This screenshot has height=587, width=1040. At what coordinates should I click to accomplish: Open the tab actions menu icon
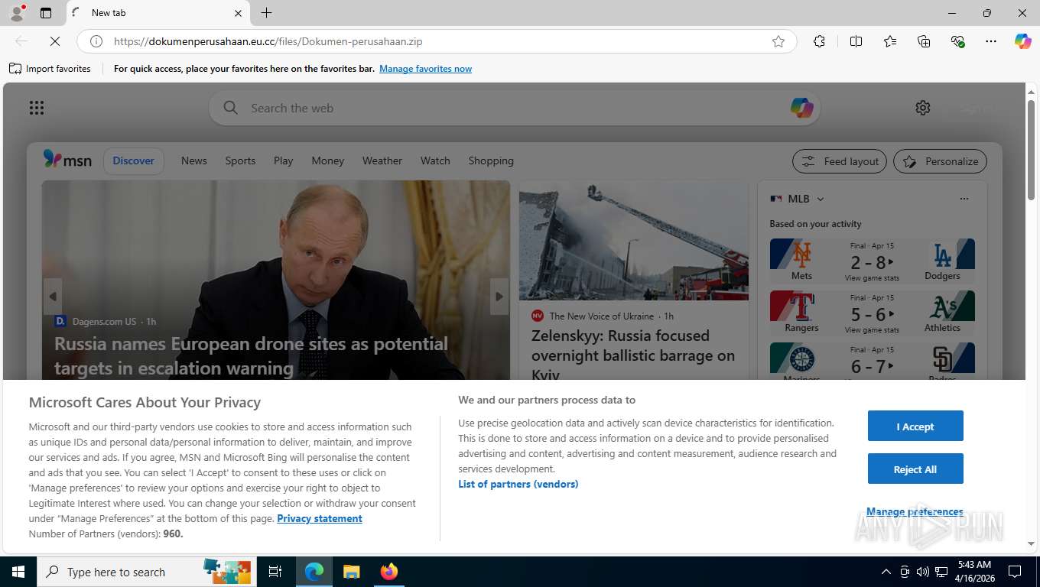(x=46, y=13)
